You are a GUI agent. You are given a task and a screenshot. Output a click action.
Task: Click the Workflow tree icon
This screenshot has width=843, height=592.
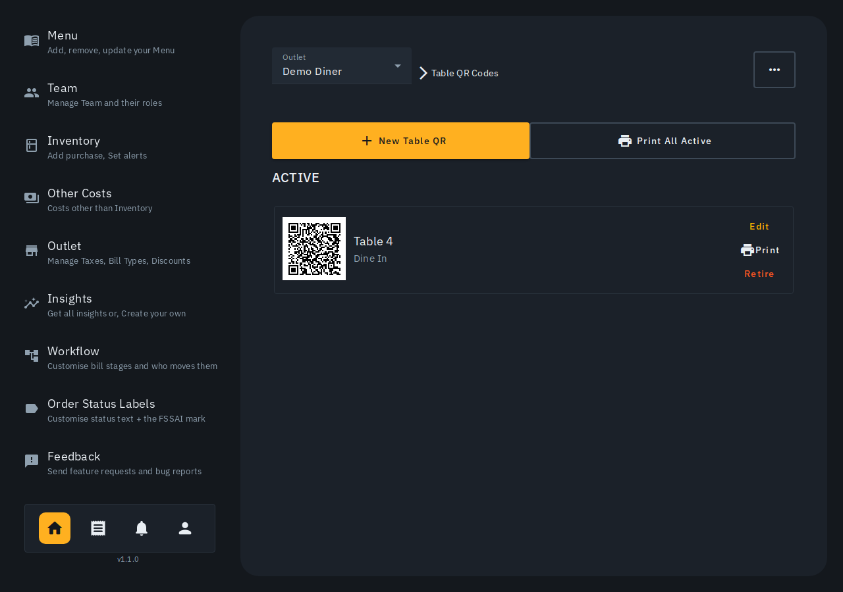coord(32,356)
